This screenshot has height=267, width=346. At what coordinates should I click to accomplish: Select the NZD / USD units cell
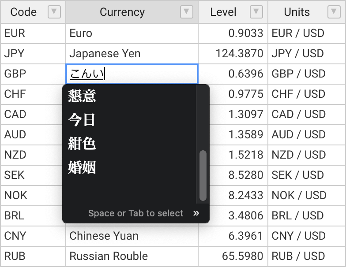307,155
